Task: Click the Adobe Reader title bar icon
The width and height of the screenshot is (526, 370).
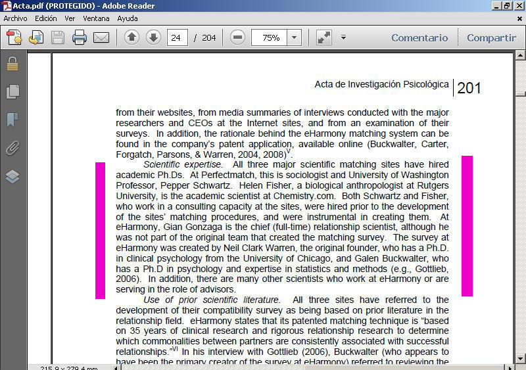Action: click(7, 6)
